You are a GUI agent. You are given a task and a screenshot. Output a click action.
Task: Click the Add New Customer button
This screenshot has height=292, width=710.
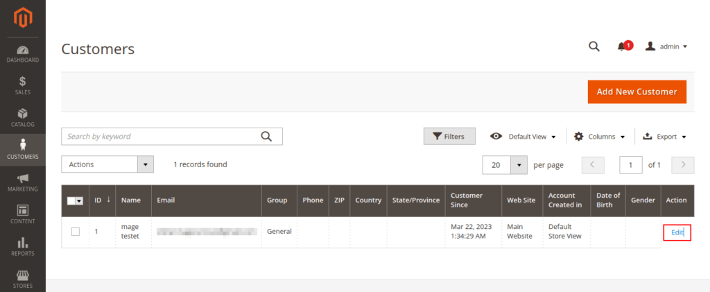pyautogui.click(x=637, y=92)
